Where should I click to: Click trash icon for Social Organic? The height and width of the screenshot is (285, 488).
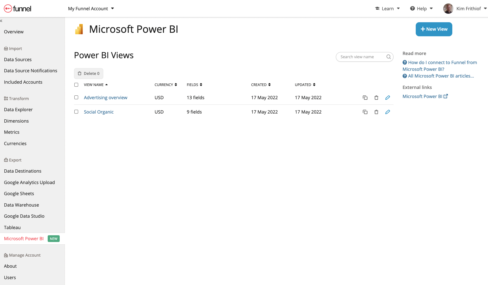pos(377,112)
